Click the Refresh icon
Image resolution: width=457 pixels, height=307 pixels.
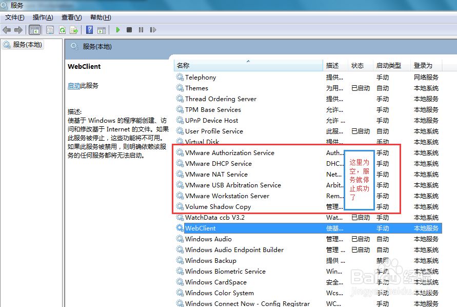pos(62,29)
